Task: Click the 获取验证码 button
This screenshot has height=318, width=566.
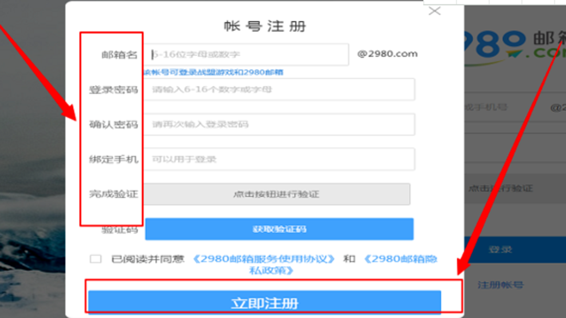Action: tap(279, 229)
